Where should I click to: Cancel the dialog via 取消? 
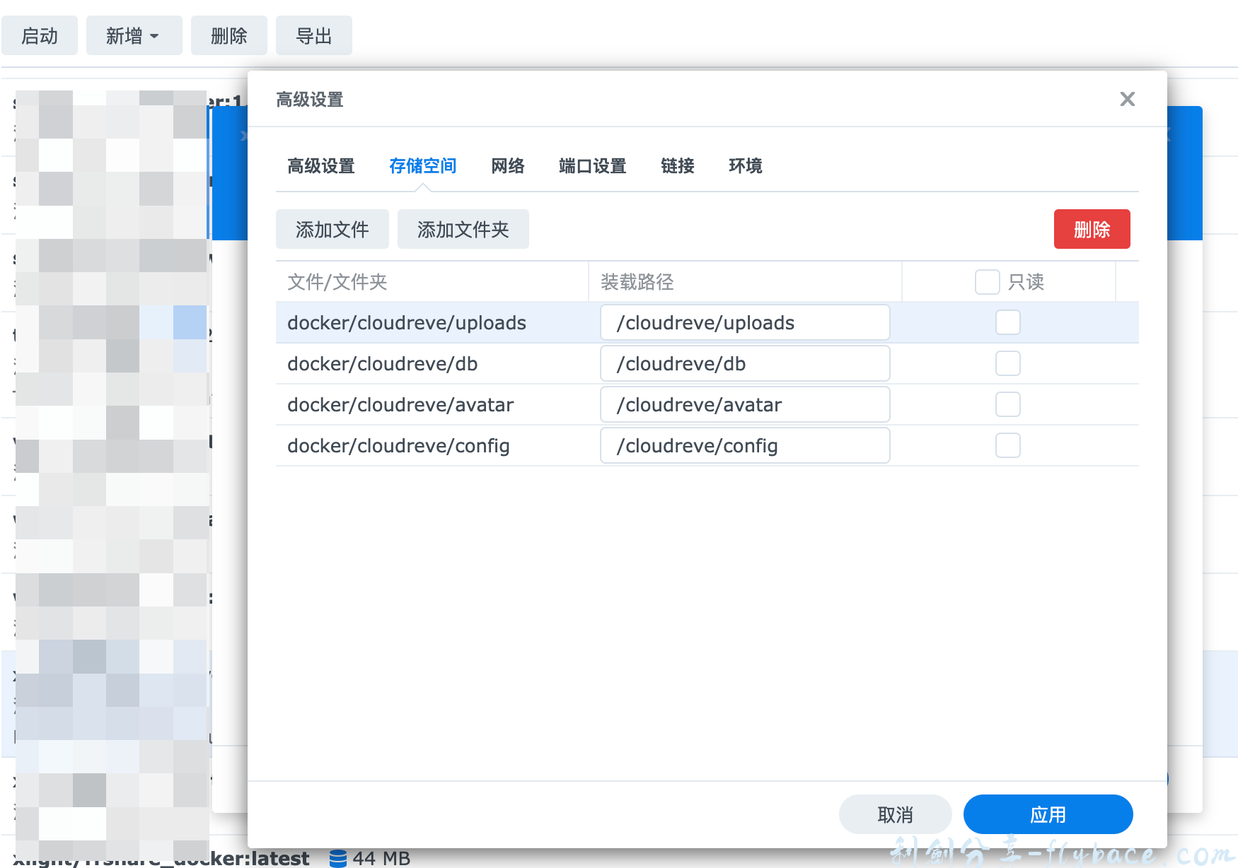tap(895, 814)
